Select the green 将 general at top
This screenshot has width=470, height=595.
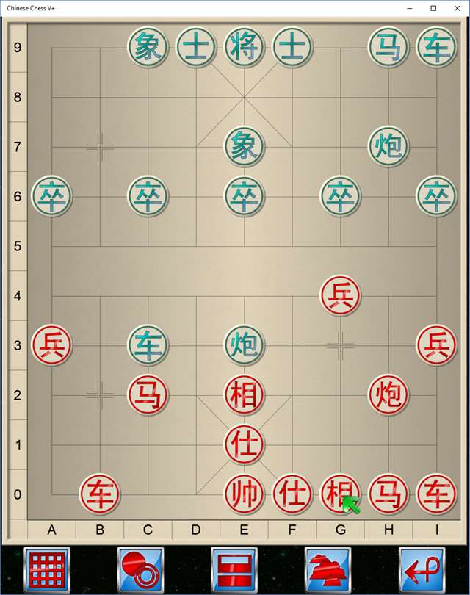point(245,47)
